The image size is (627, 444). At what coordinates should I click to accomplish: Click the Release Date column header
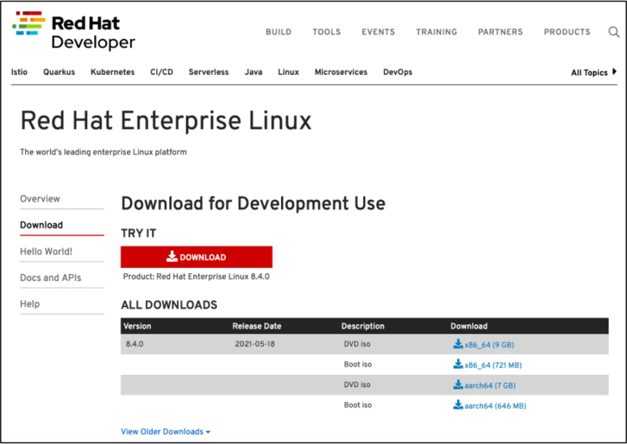point(257,326)
